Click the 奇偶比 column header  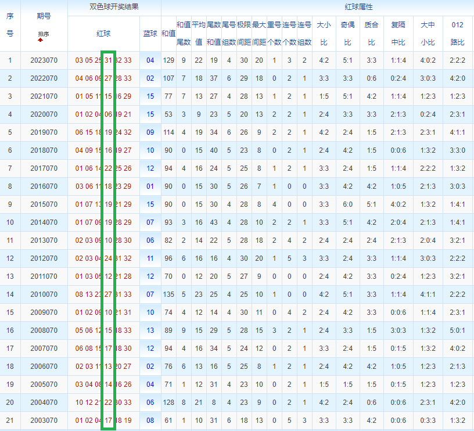coord(347,34)
